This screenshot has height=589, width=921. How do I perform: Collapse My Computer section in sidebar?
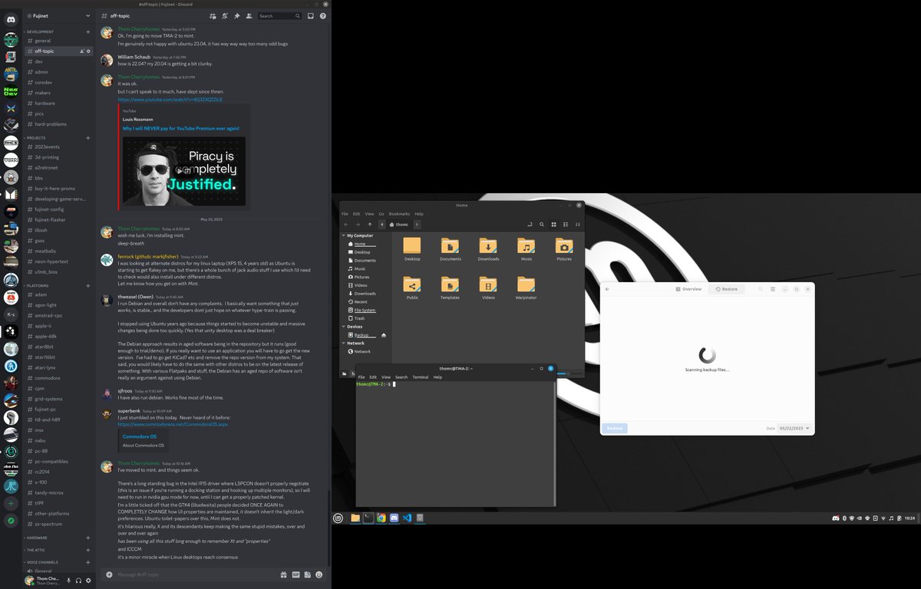tap(343, 235)
